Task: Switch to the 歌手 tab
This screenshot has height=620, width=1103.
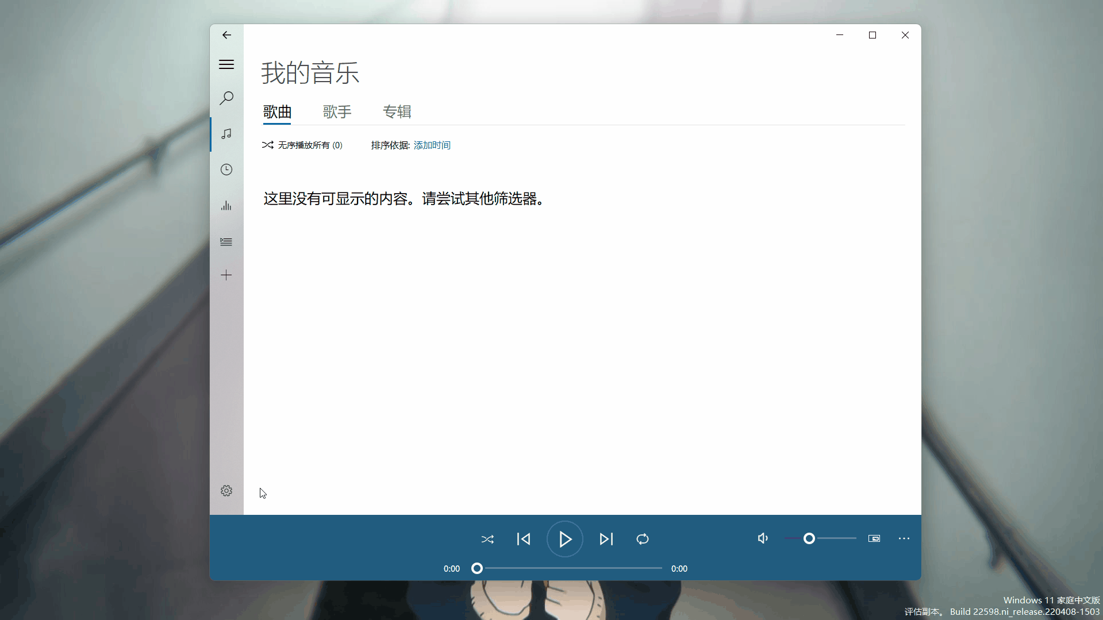Action: pos(337,112)
